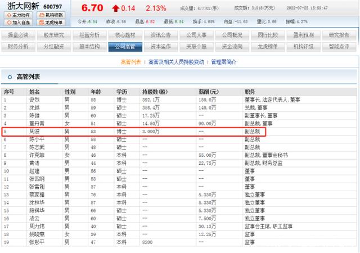Open the 机构研报 button
This screenshot has height=253, width=360.
point(51,15)
